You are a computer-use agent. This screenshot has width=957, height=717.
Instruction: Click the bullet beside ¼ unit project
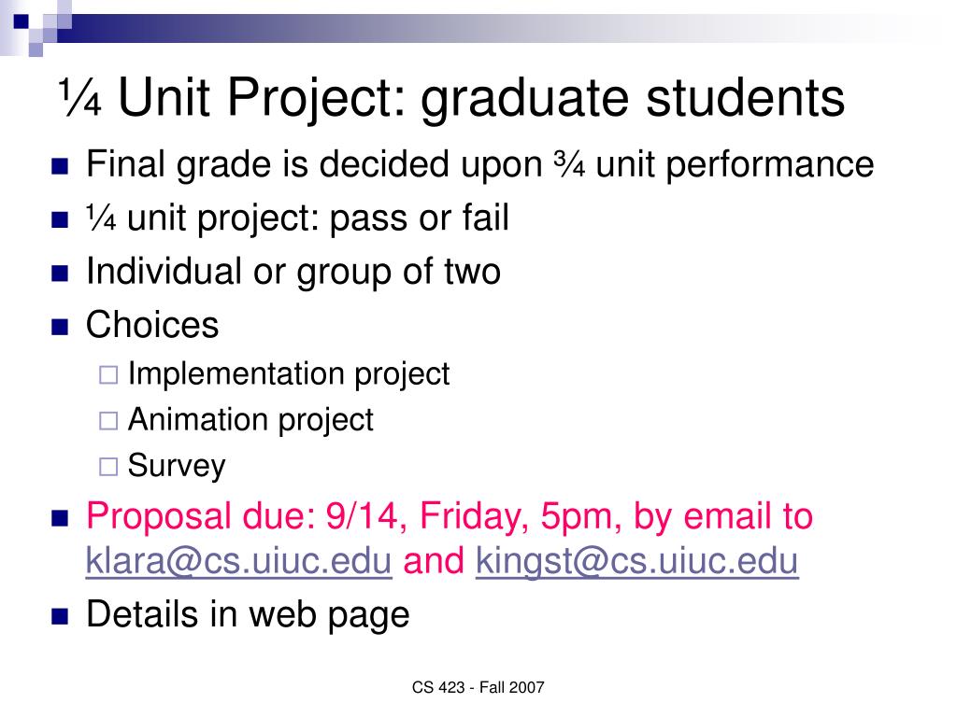pos(60,219)
